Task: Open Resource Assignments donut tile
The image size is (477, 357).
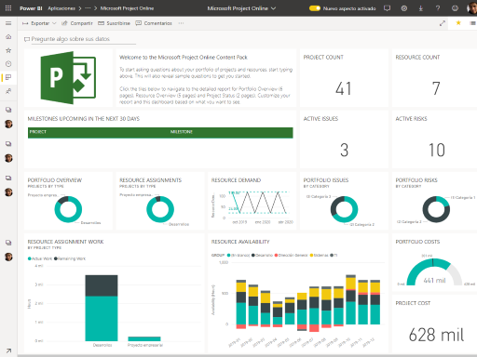Action: pyautogui.click(x=160, y=201)
